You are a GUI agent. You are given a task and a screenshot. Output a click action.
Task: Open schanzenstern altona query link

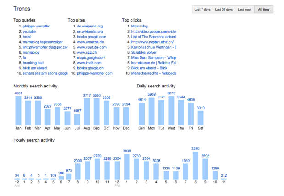pyautogui.click(x=45, y=74)
